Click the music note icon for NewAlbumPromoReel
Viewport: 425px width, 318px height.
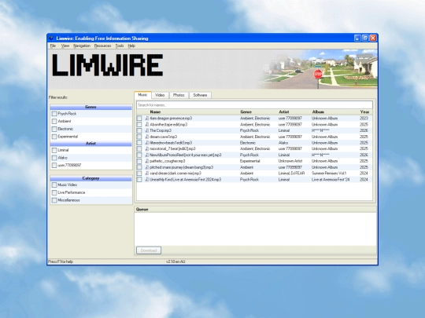pos(146,155)
